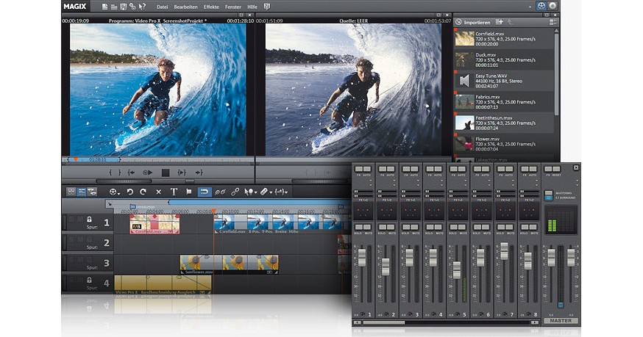This screenshot has height=337, width=643.
Task: Open the FX button on mixer channel 2
Action: tap(383, 169)
